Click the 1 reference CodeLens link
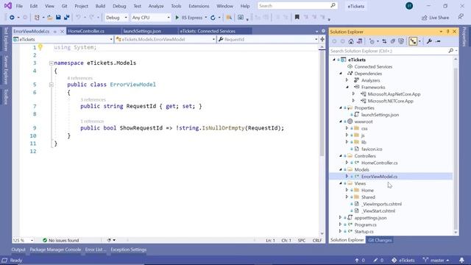This screenshot has height=265, width=471. [92, 121]
